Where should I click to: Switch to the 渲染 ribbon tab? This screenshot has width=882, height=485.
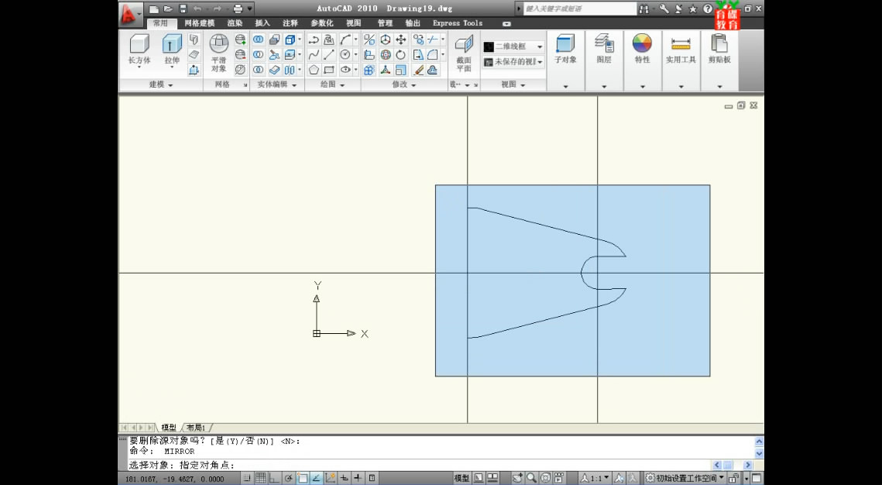click(x=235, y=23)
